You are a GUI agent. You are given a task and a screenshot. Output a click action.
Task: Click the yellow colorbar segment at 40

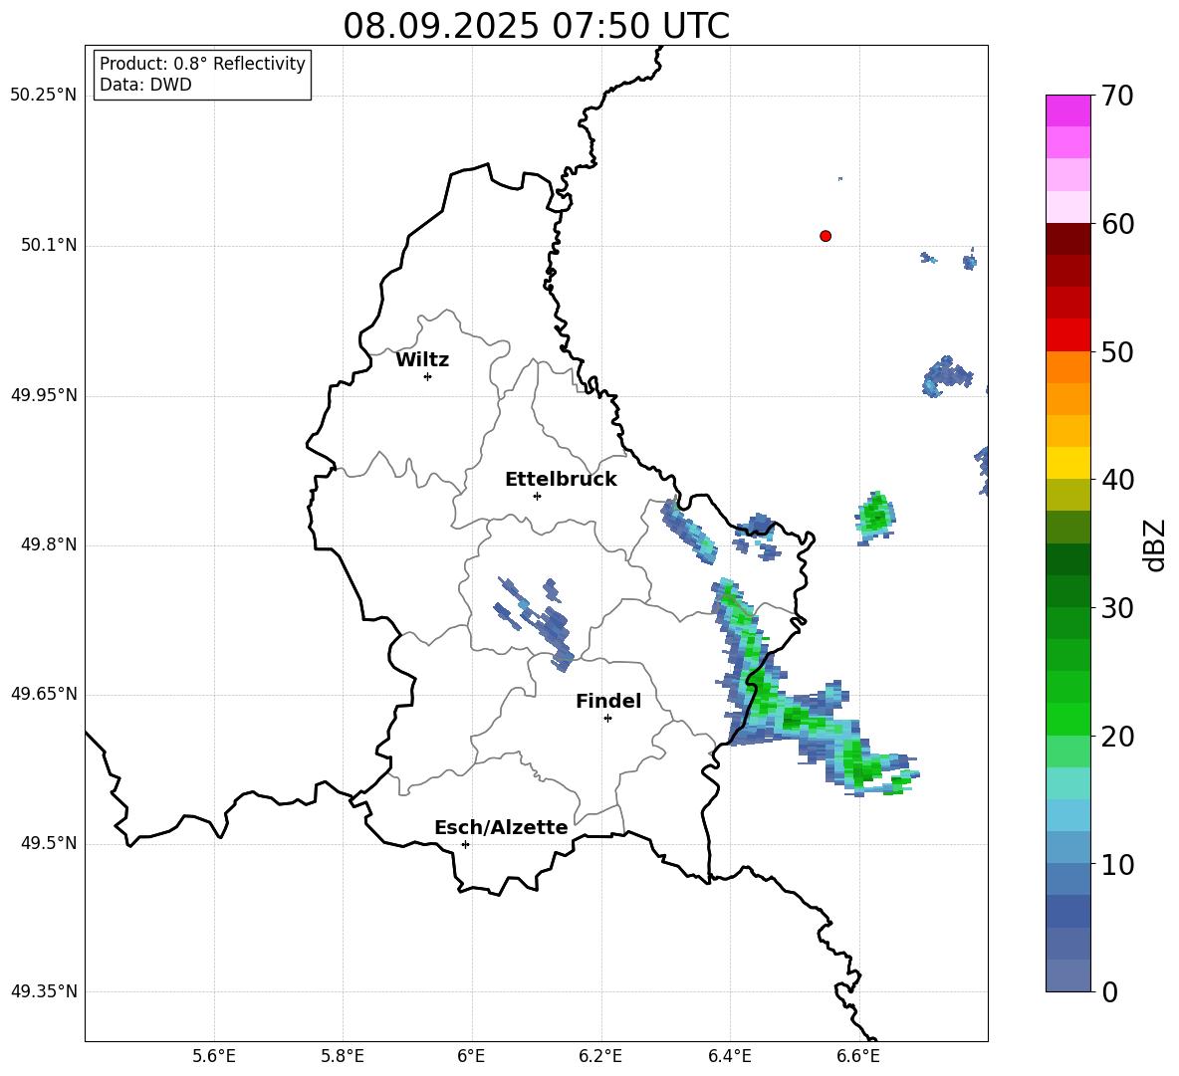tap(1068, 463)
